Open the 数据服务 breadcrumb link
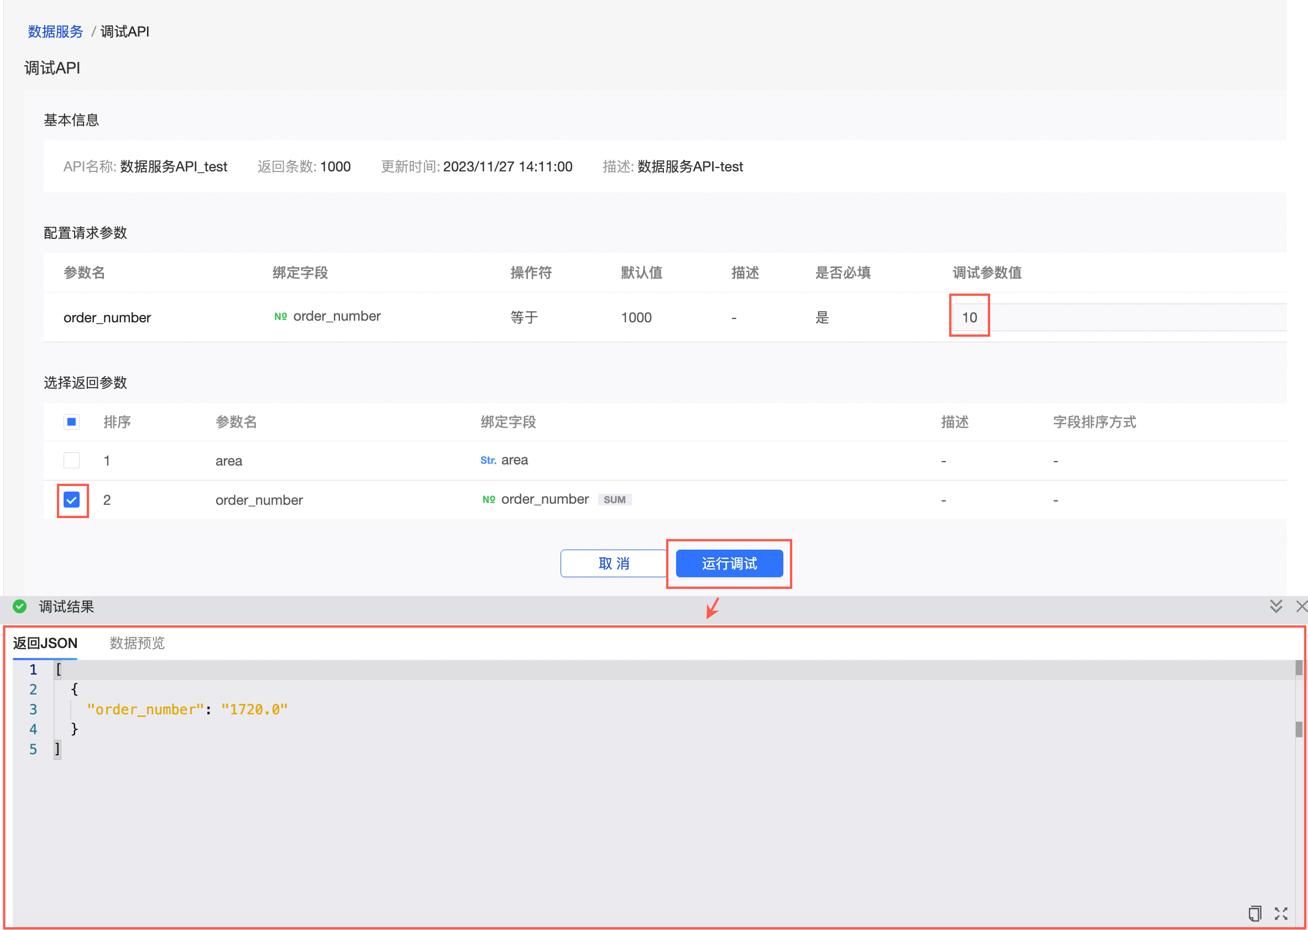1308x930 pixels. click(55, 32)
